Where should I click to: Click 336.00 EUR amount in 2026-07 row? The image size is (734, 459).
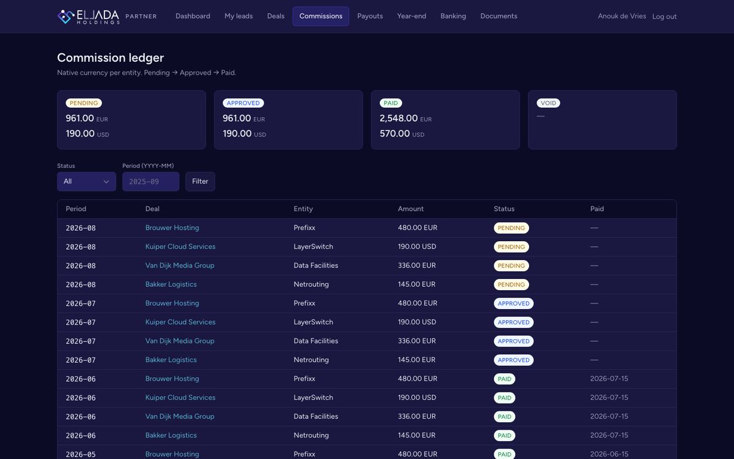tap(417, 341)
